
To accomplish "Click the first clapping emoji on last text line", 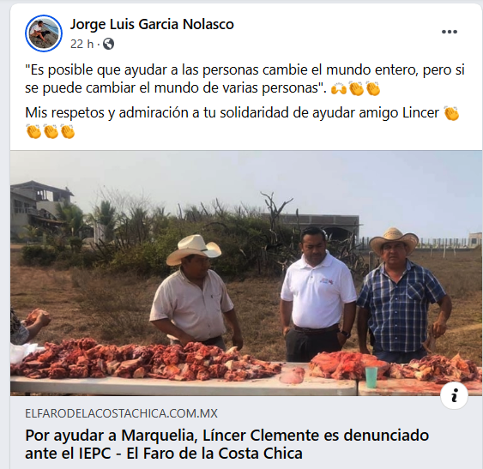I will (33, 131).
